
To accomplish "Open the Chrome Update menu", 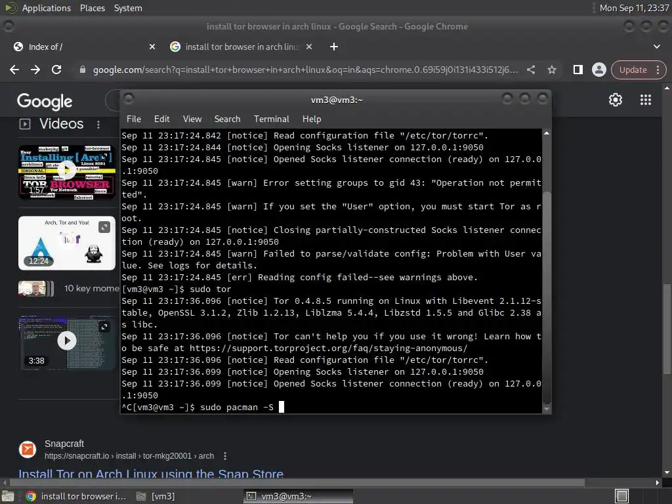I will coord(639,70).
